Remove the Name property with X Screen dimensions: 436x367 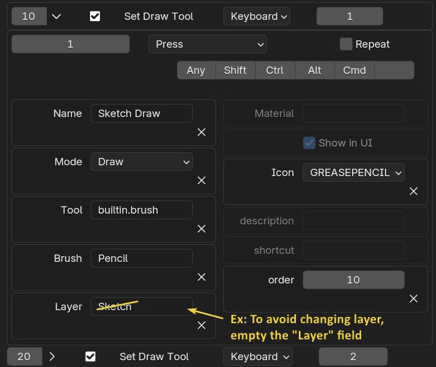201,132
